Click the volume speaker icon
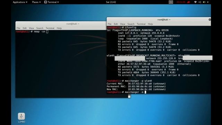The width and height of the screenshot is (222, 125). (x=200, y=2)
